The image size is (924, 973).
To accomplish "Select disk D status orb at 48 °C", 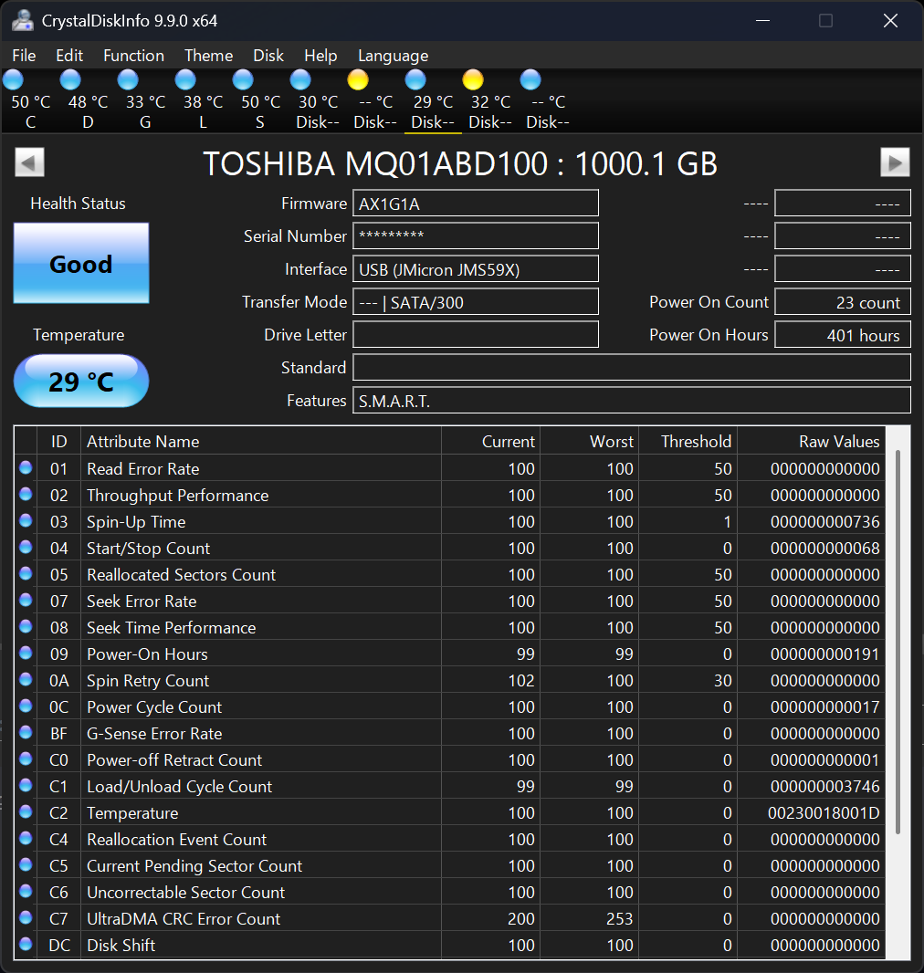I will [x=70, y=80].
